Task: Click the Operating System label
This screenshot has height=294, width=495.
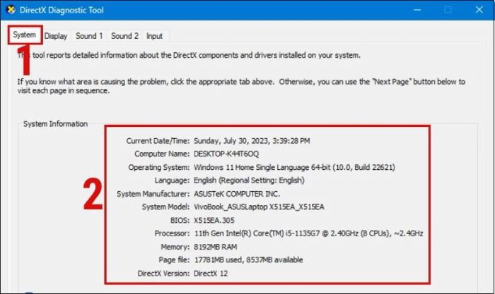Action: coord(159,167)
